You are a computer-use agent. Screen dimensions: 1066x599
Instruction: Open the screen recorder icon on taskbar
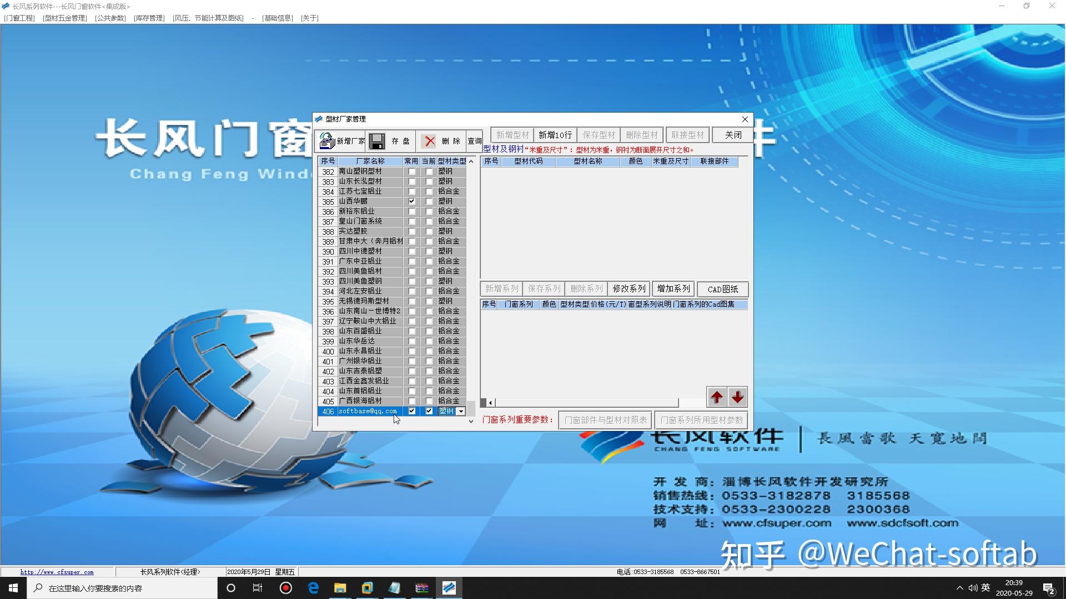click(x=286, y=588)
